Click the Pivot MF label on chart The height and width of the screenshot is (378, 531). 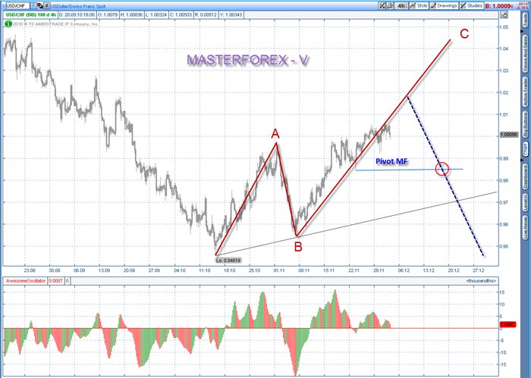(x=391, y=161)
